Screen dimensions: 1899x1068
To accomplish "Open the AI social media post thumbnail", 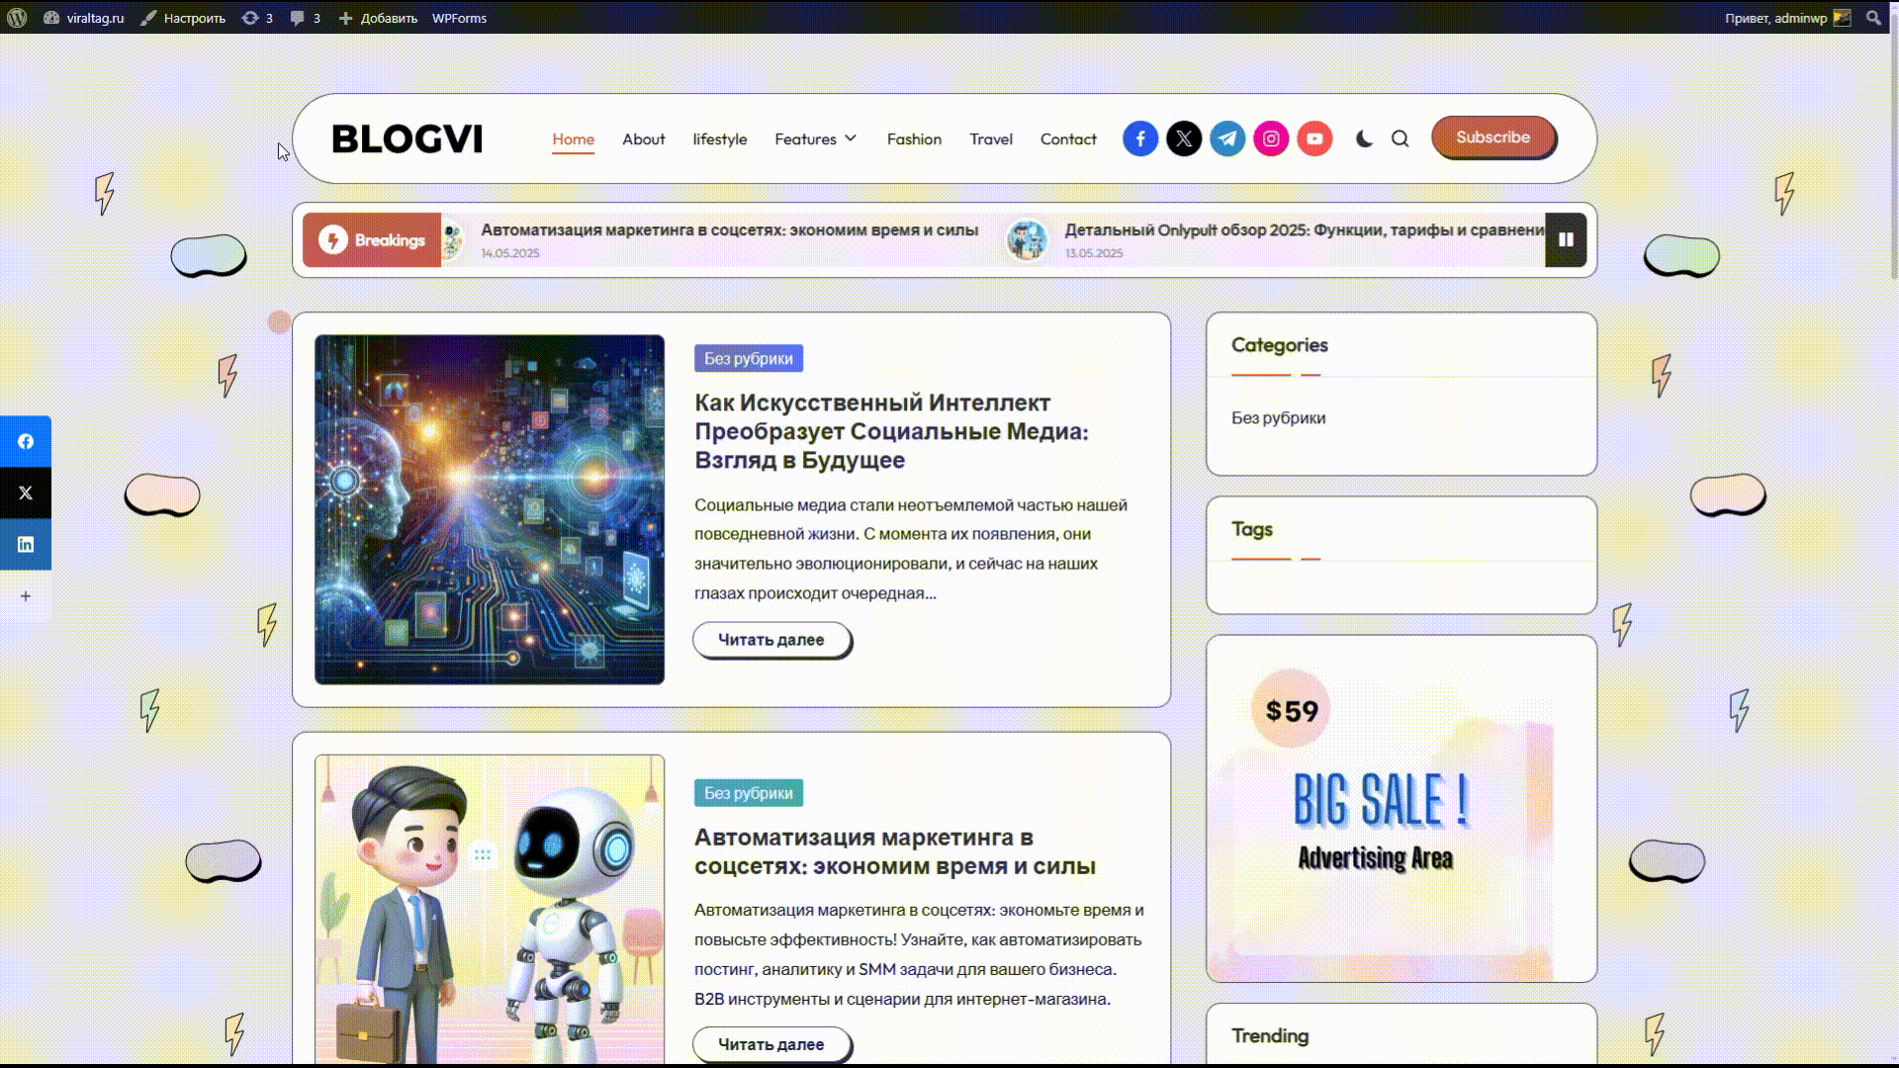I will tap(490, 509).
